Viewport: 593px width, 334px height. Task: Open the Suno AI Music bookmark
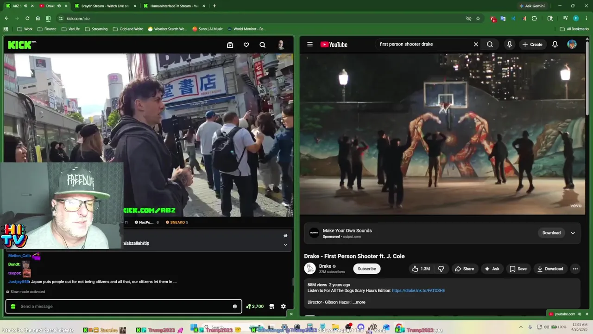(208, 29)
